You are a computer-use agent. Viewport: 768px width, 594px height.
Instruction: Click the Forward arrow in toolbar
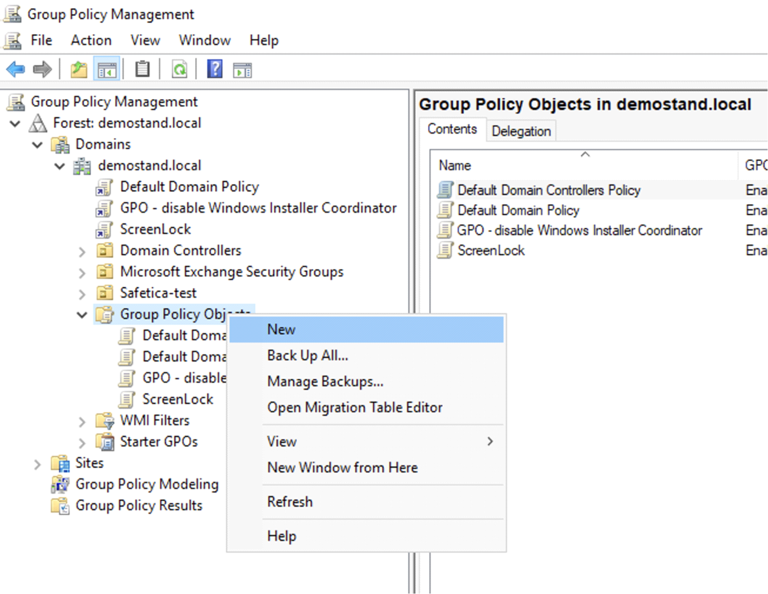pyautogui.click(x=42, y=70)
